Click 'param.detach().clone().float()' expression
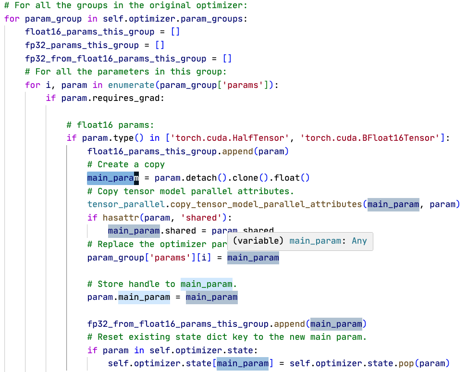 232,178
